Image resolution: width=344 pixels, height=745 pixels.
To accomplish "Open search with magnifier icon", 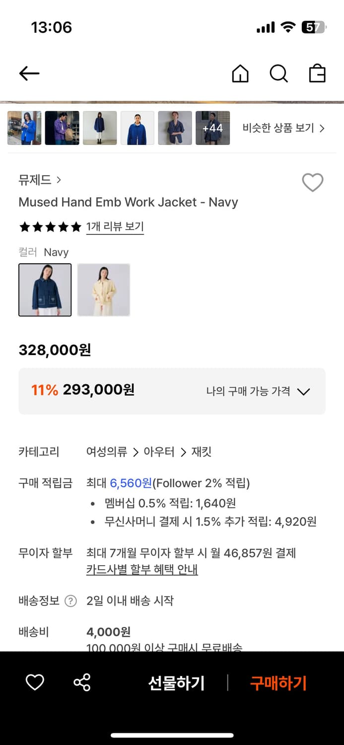I will (x=278, y=74).
